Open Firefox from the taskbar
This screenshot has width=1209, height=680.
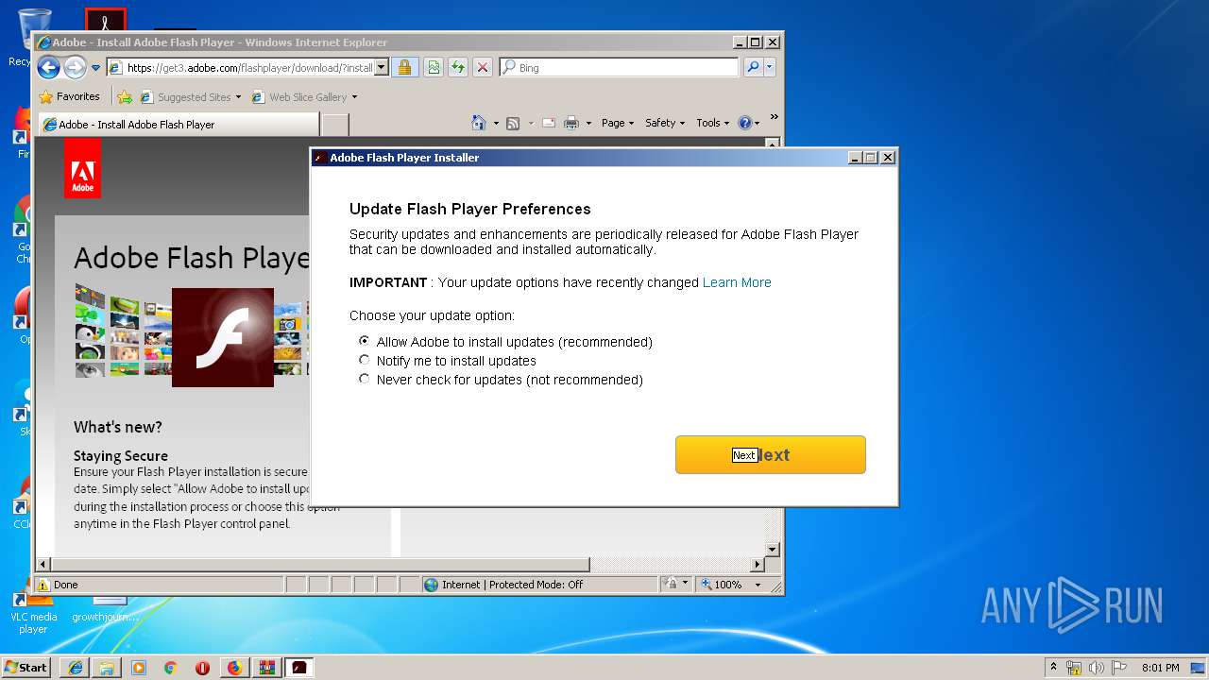(234, 668)
